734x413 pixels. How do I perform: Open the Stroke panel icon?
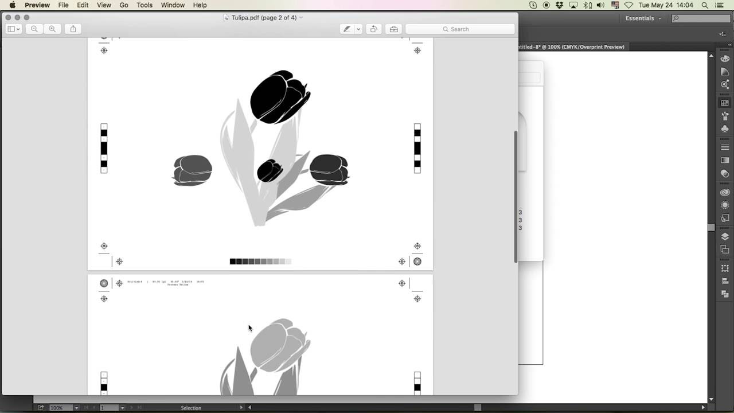725,147
